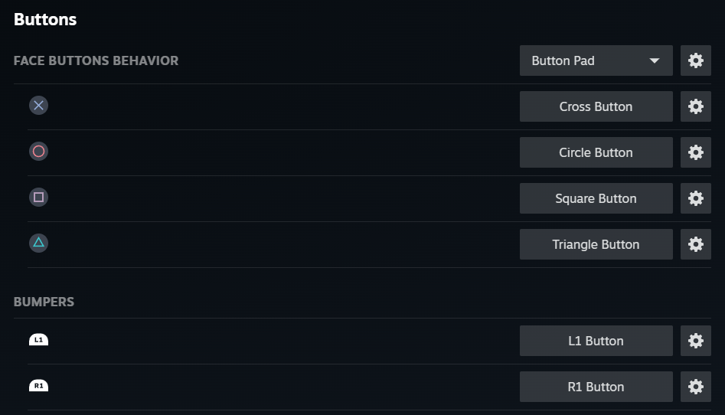Expand the Button Pad behavior dropdown
The height and width of the screenshot is (415, 725).
click(x=596, y=60)
